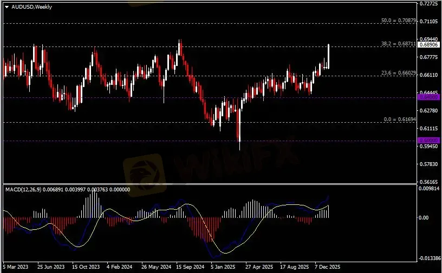Select the 50.0 Fibonacci level label
Screen dimensions: 442x273
(398, 21)
